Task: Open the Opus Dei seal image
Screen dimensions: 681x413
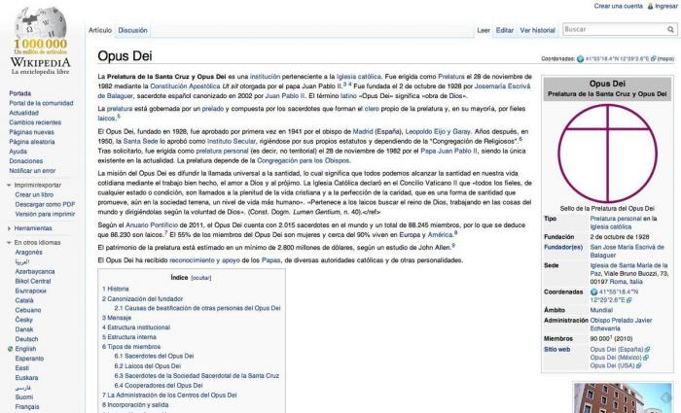Action: coord(607,154)
